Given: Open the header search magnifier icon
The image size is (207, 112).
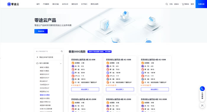Looking at the screenshot, I should [x=166, y=4].
